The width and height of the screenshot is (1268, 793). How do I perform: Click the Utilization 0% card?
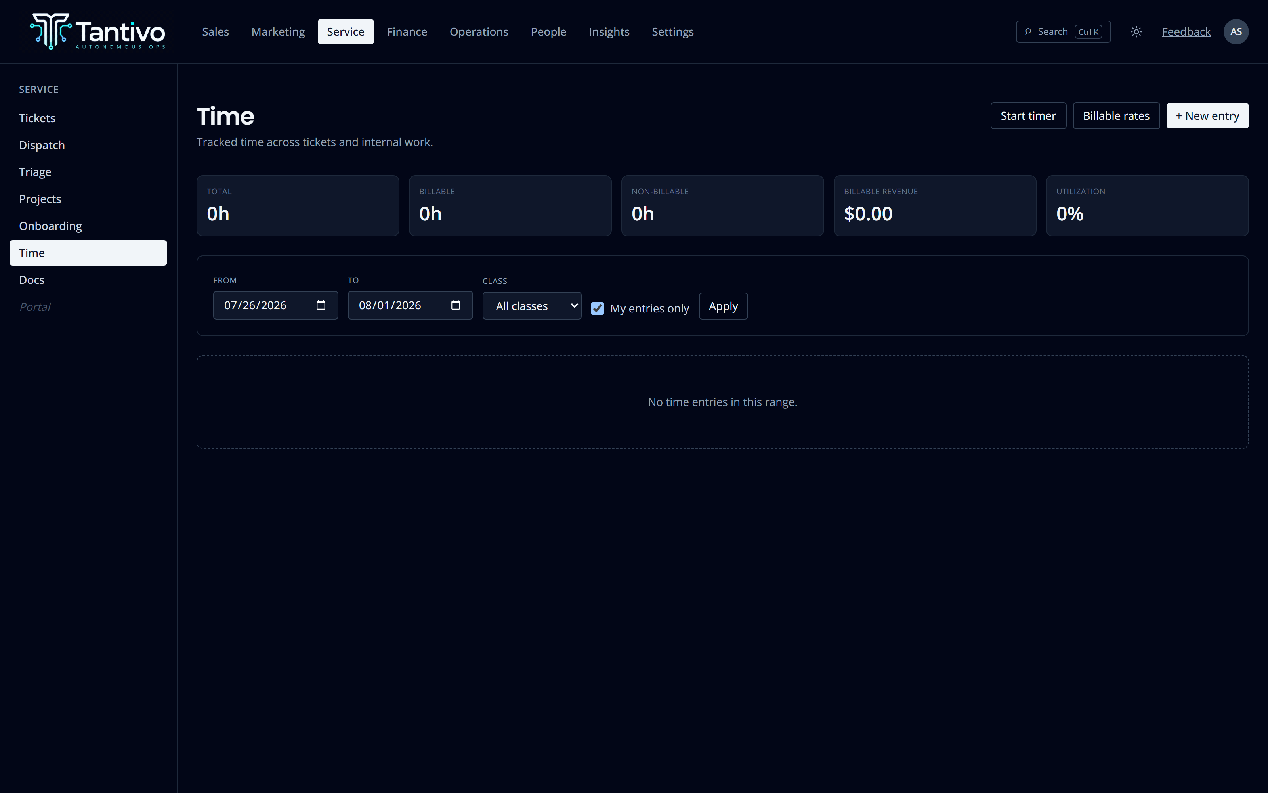pos(1147,206)
